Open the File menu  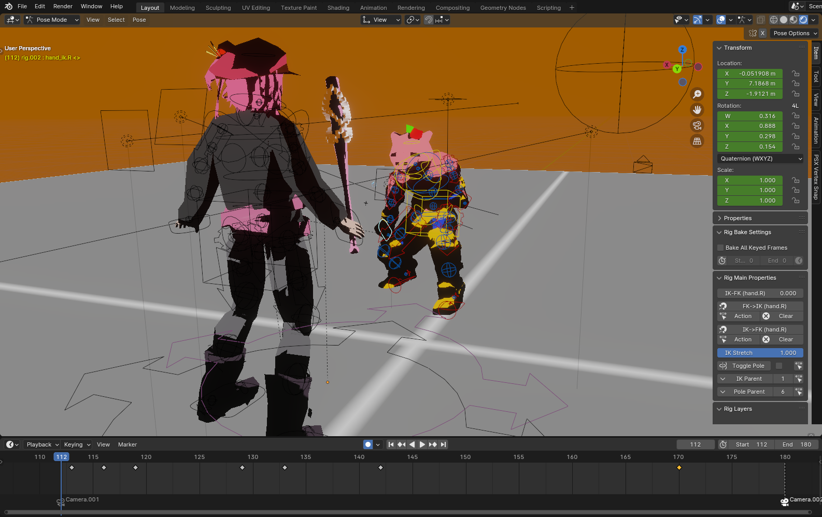(x=22, y=6)
